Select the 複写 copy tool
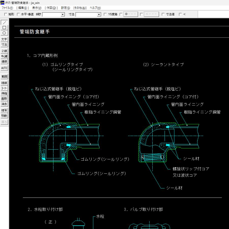Image resolution: width=229 pixels, height=229 pixels. 4,110
